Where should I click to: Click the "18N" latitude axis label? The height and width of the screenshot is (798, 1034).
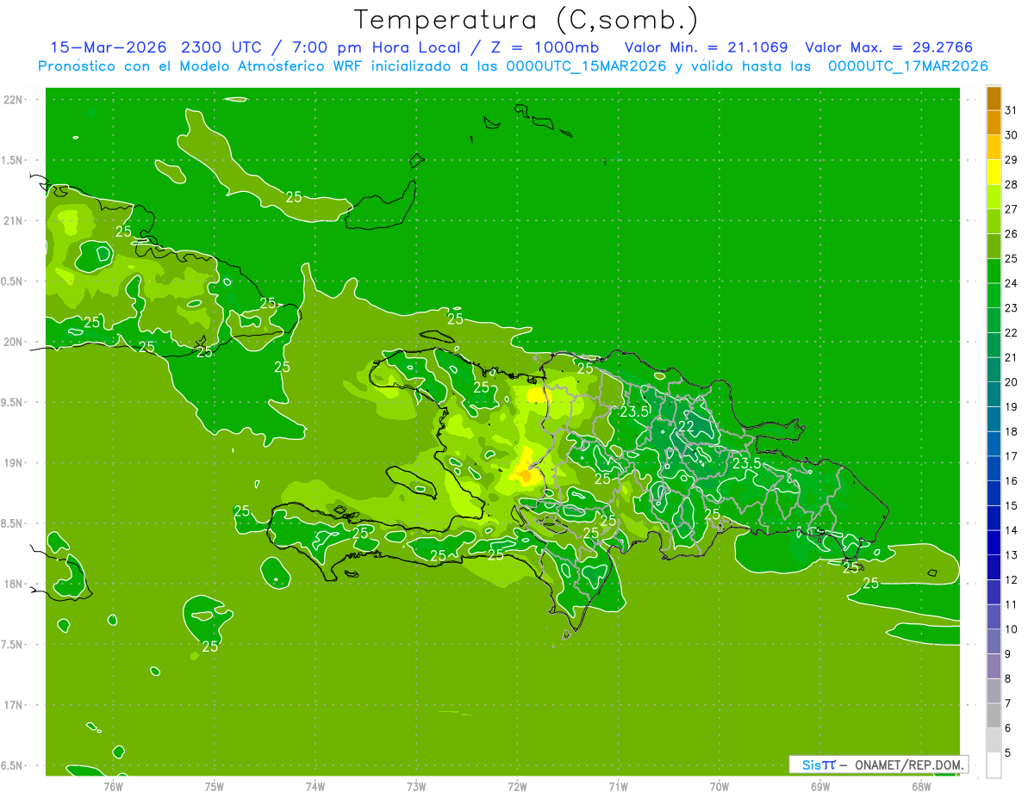14,584
